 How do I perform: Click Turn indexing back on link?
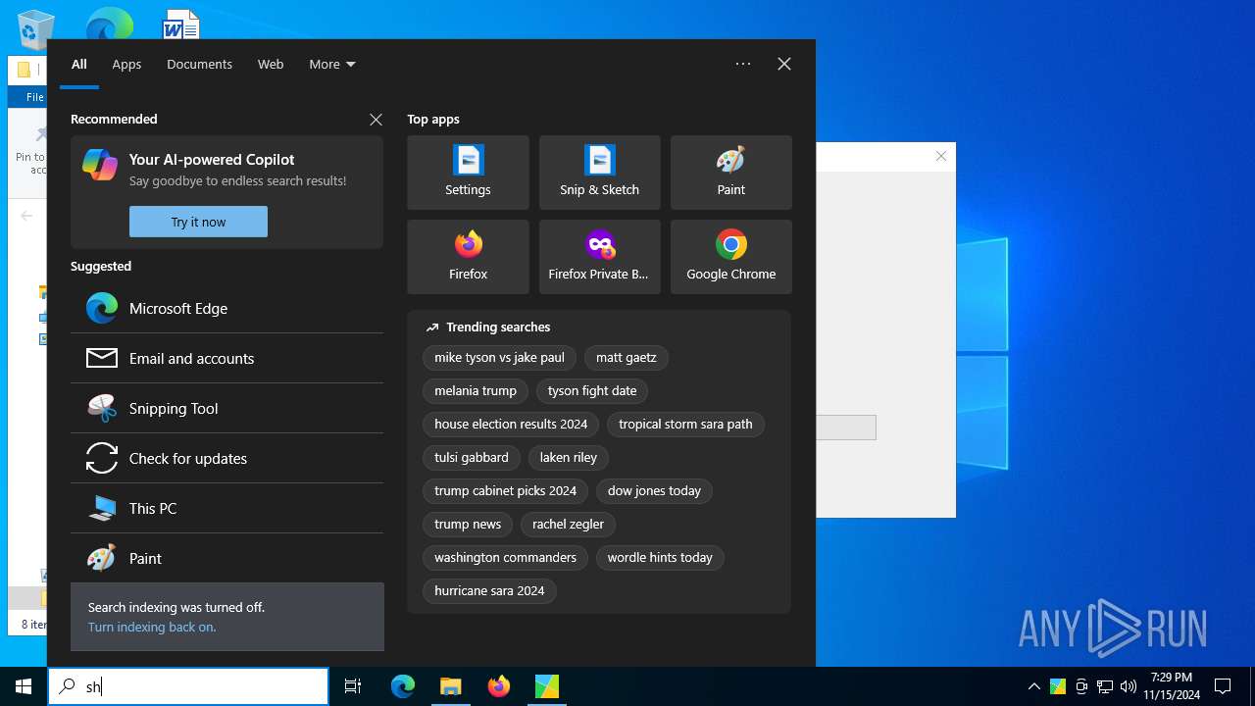(x=152, y=627)
